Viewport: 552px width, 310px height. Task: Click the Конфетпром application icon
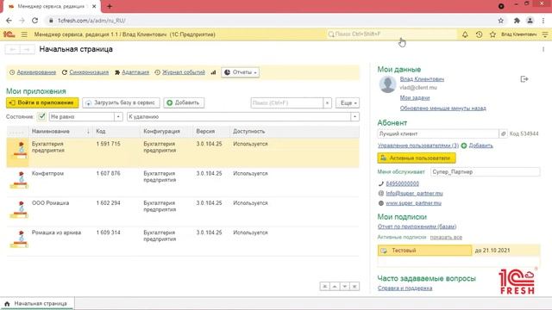19,179
